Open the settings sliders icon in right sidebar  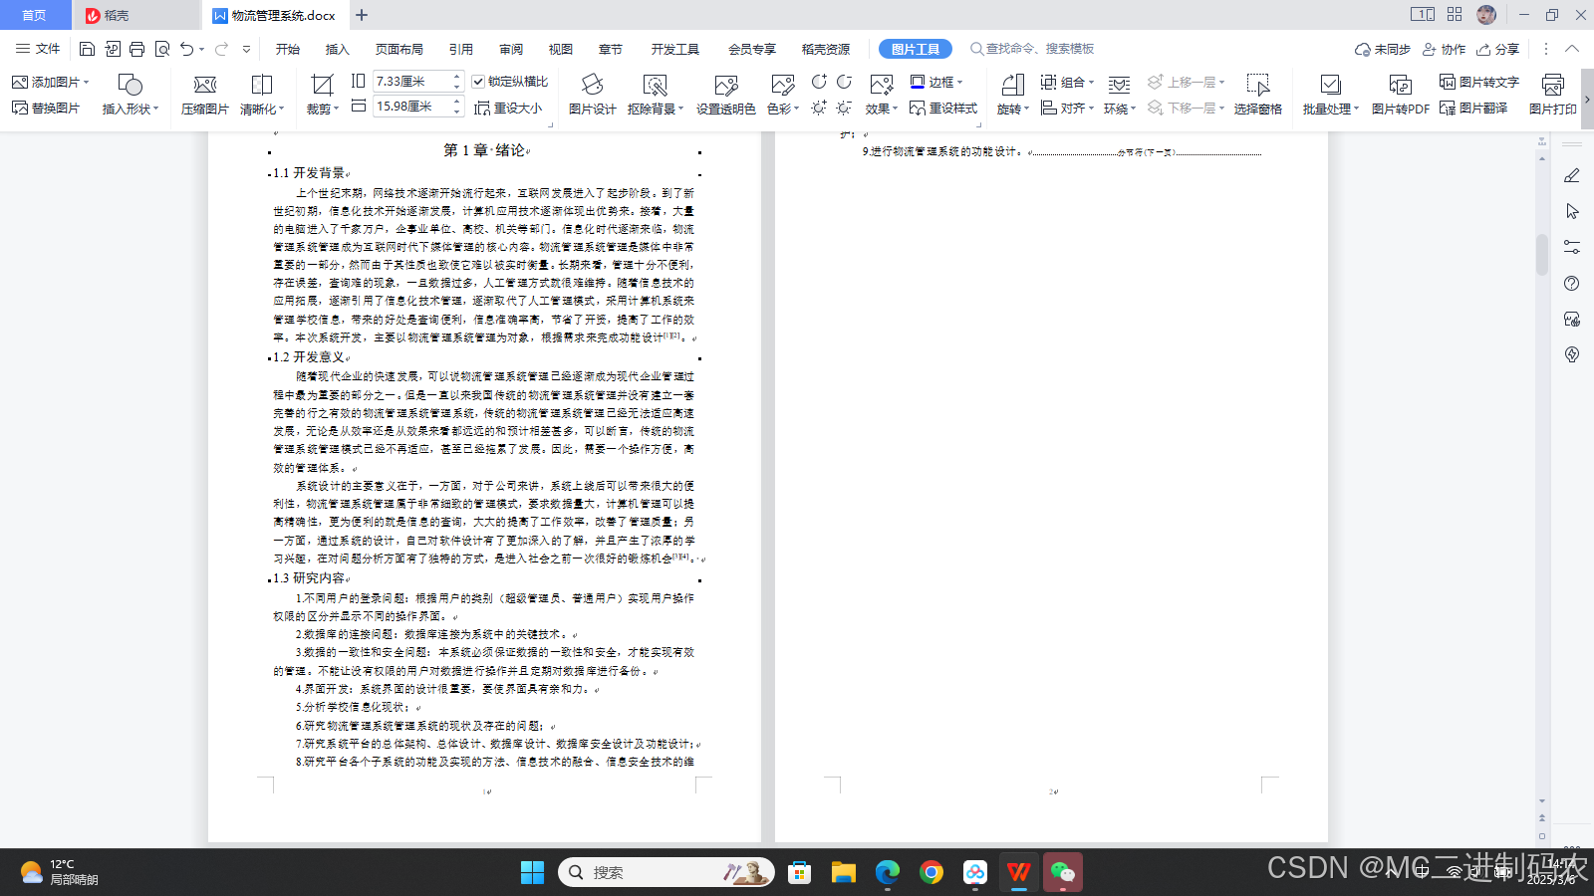point(1572,247)
